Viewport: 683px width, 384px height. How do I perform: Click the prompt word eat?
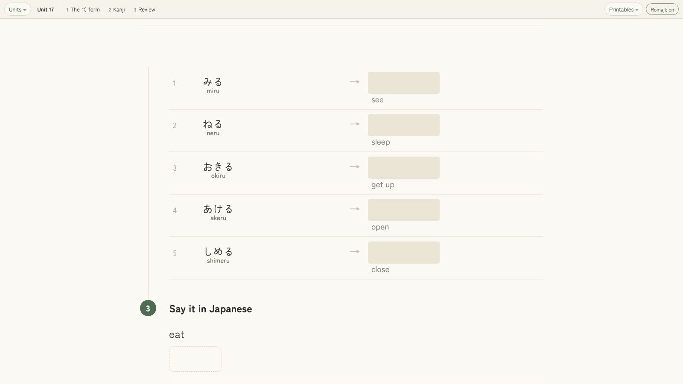pyautogui.click(x=177, y=335)
